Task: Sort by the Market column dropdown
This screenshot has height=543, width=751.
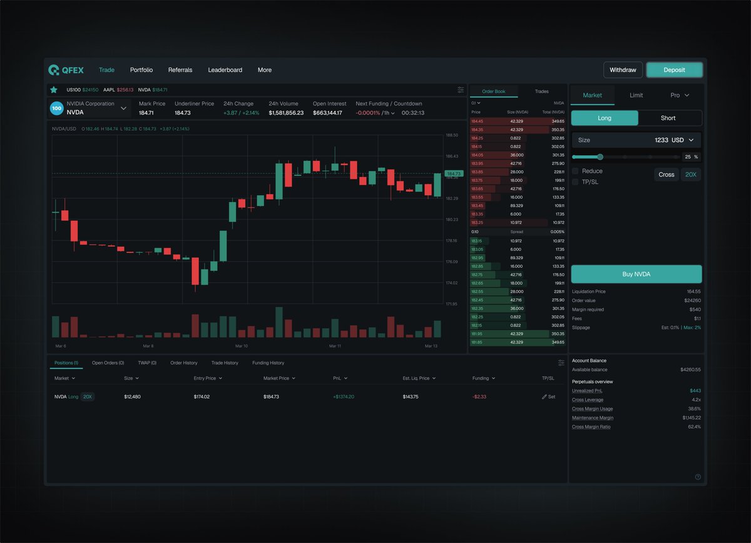Action: 65,378
